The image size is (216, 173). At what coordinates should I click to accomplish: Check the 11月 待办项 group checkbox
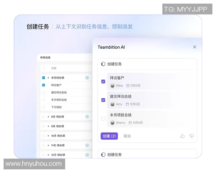coord(44,145)
